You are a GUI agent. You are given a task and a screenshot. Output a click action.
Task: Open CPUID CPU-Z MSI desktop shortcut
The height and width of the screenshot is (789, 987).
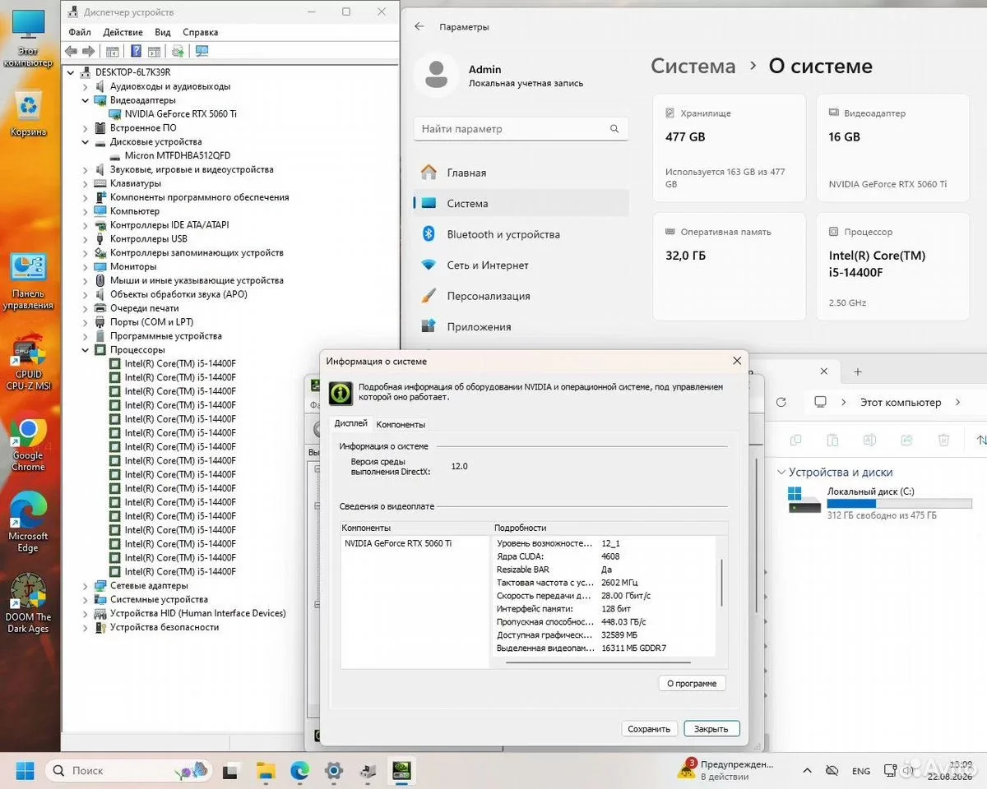tap(28, 360)
